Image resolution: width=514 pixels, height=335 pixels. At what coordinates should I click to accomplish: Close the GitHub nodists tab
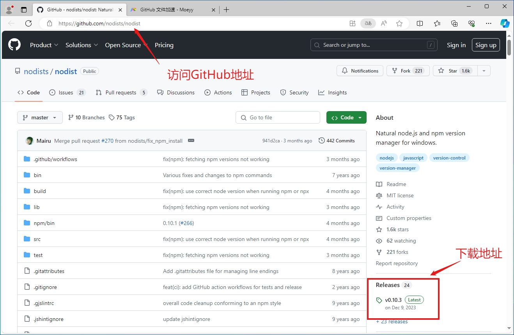[121, 10]
